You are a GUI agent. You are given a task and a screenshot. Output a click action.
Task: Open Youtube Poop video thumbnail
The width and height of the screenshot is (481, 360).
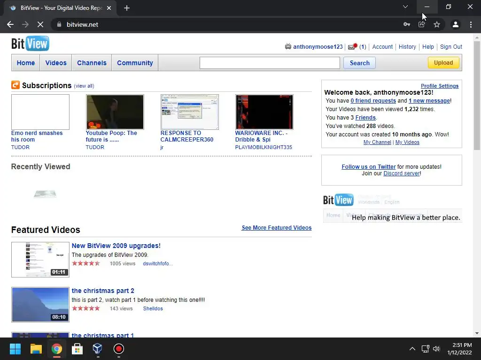coord(115,112)
